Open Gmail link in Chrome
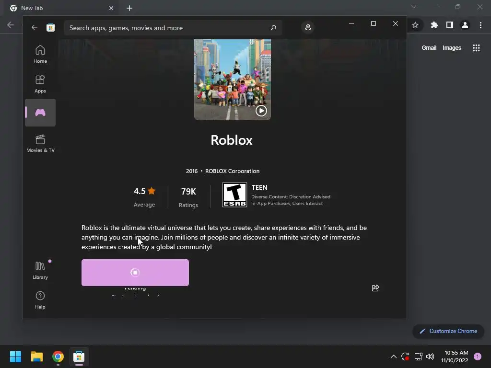 point(429,48)
